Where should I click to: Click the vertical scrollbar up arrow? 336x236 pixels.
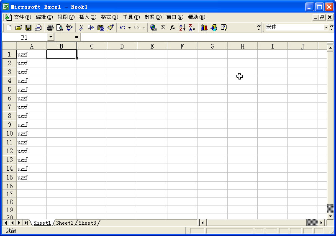click(330, 47)
